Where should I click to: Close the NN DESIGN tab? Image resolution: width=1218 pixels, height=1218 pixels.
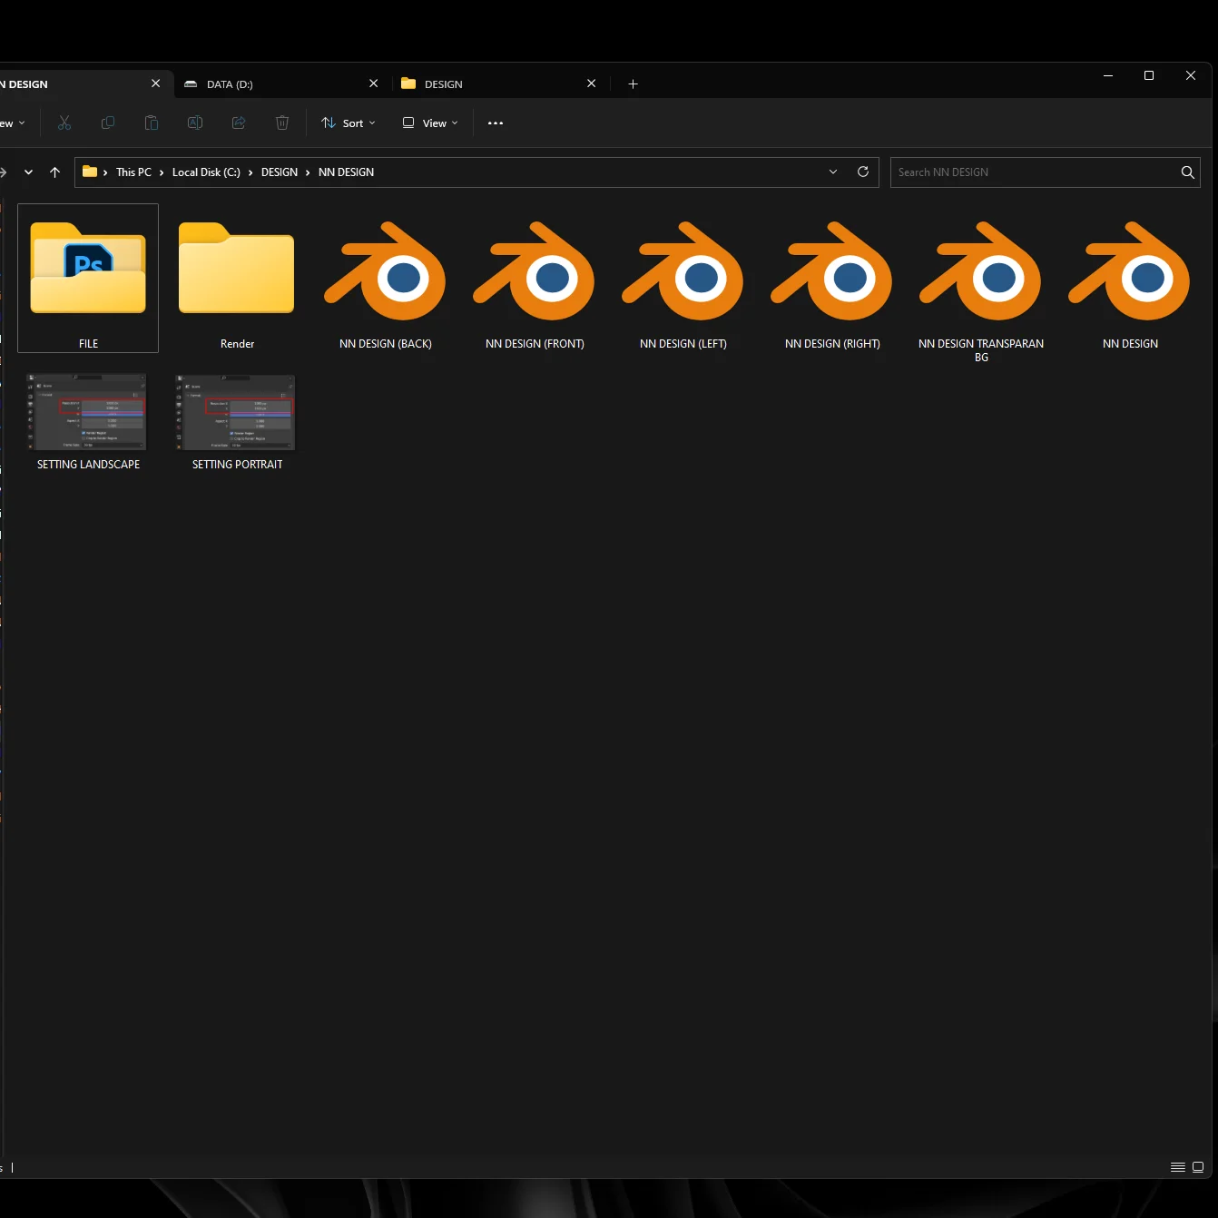[155, 83]
